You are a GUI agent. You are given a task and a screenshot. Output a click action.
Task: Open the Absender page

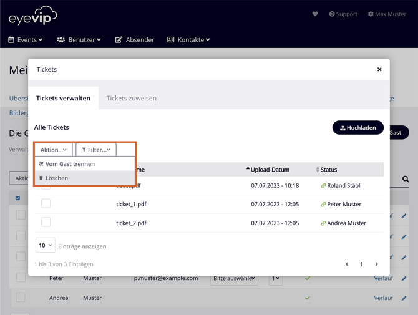click(135, 40)
